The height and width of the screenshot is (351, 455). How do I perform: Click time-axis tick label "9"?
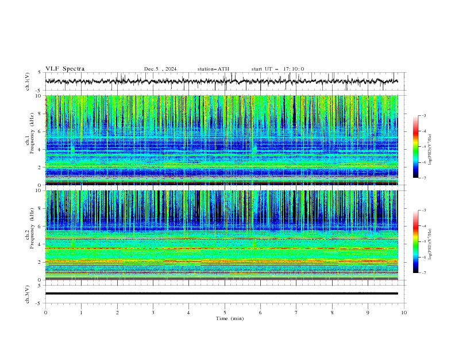(368, 313)
